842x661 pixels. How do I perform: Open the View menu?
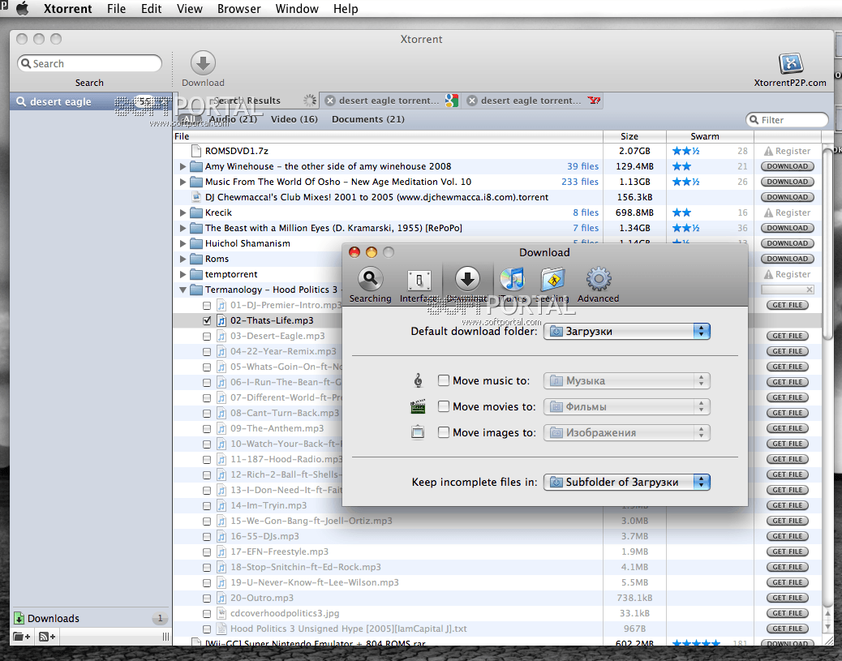tap(190, 9)
